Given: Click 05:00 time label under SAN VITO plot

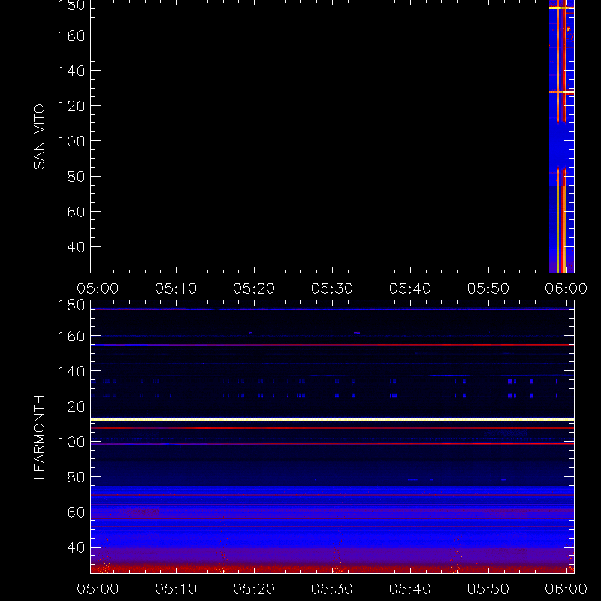Looking at the screenshot, I should tap(98, 288).
